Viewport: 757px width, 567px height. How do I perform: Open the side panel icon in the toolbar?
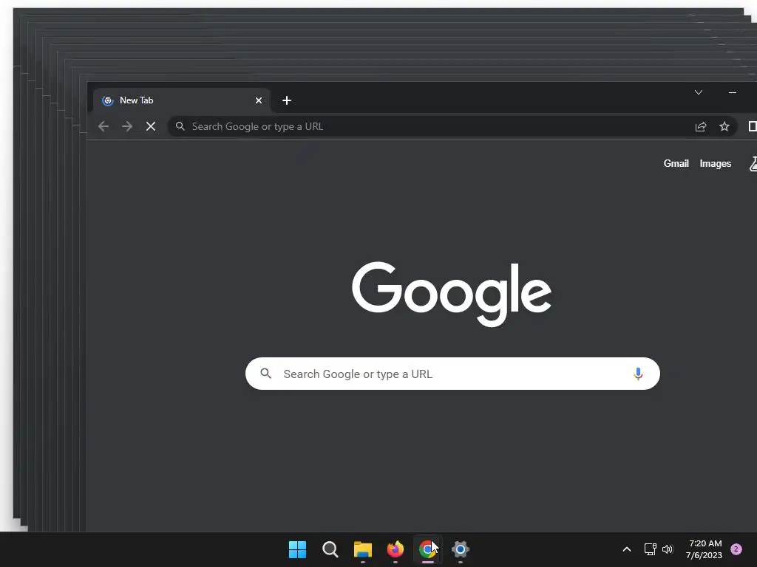[x=752, y=126]
